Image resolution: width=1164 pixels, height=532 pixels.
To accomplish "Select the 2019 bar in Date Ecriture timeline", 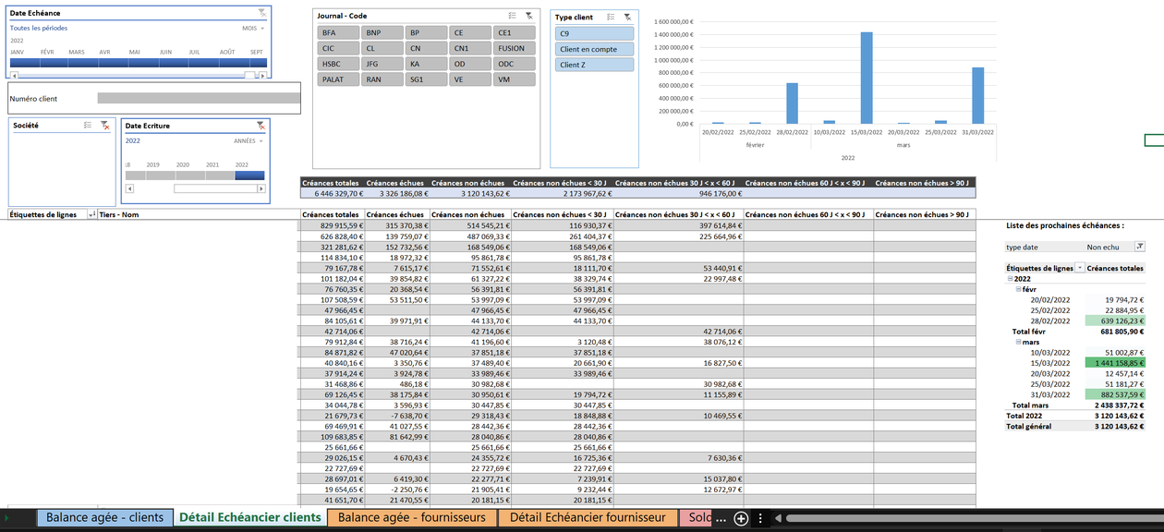I will pos(161,175).
